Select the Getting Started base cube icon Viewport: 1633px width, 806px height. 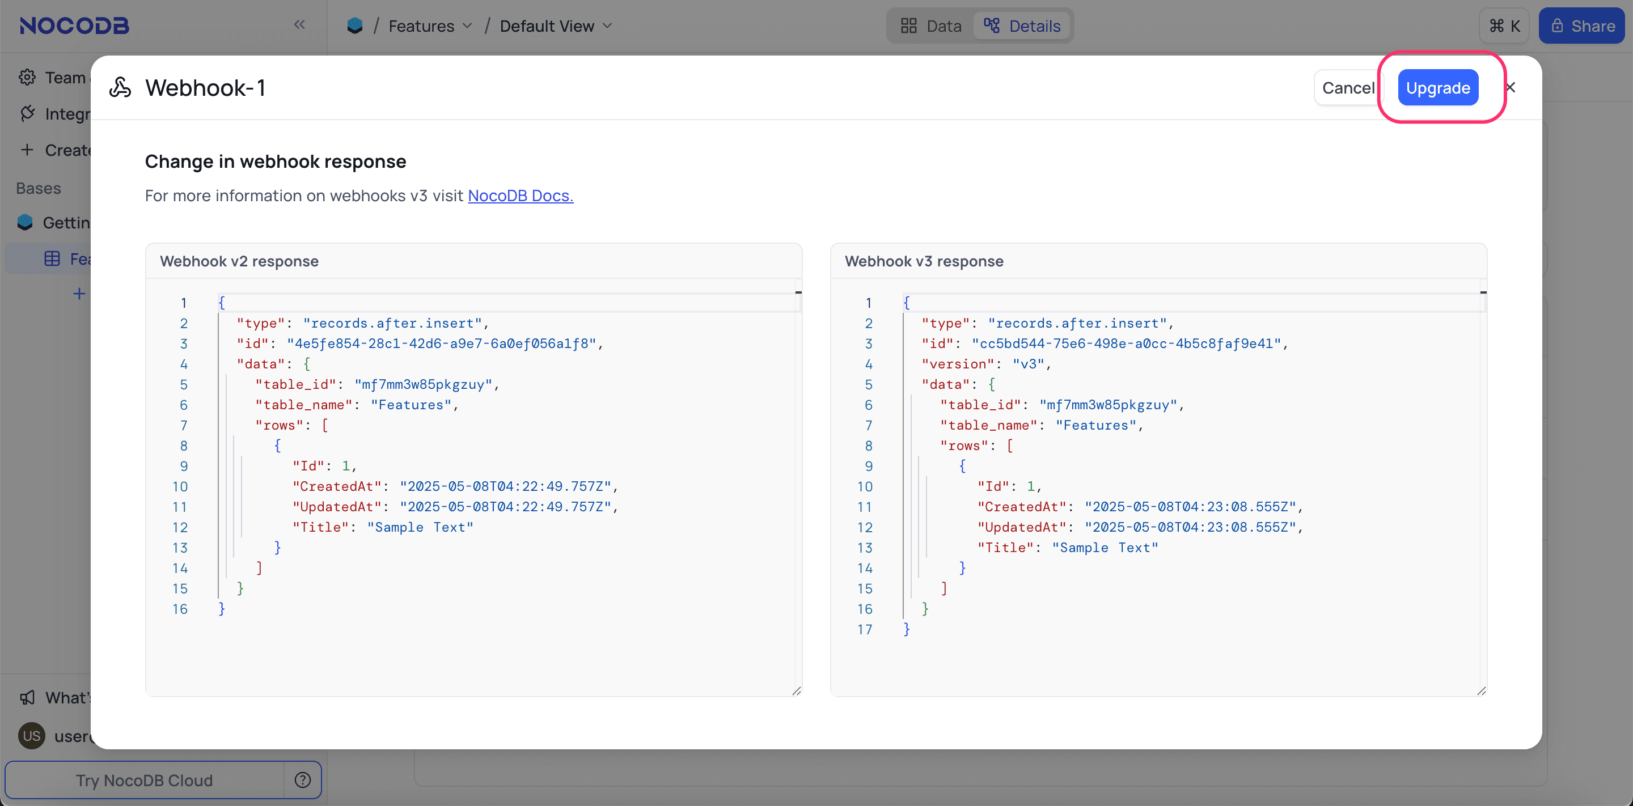pyautogui.click(x=24, y=222)
